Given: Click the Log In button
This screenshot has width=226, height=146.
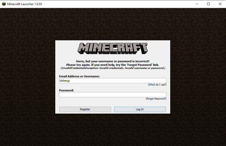Looking at the screenshot, I should (140, 109).
